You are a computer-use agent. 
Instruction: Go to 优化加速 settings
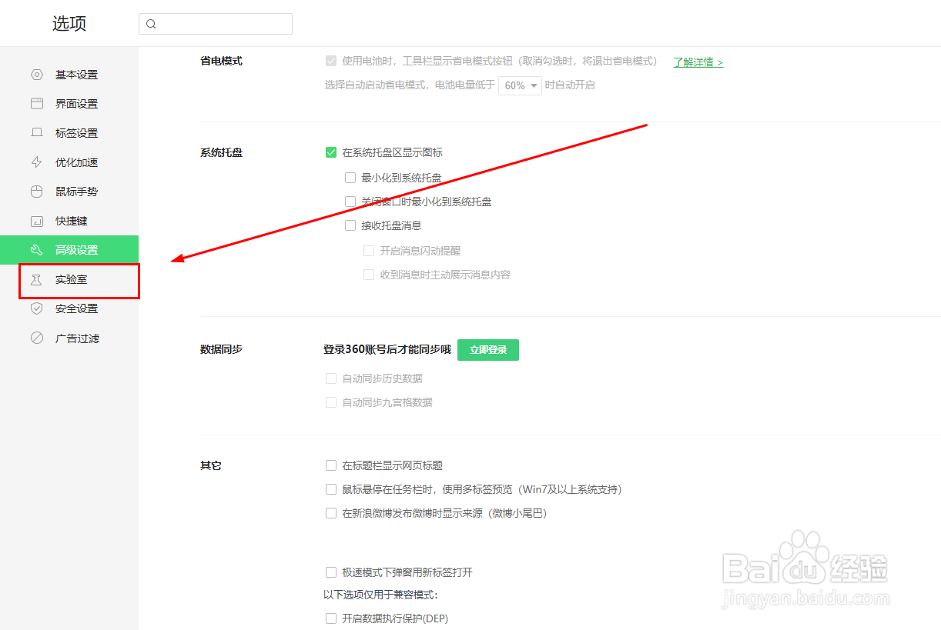69,162
